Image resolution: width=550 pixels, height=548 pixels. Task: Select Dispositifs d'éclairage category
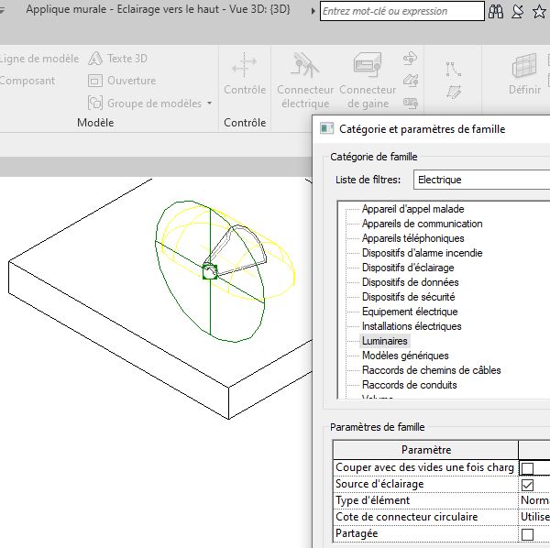[x=408, y=268]
